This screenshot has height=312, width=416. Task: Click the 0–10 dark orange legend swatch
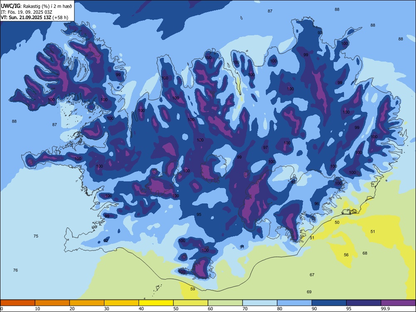click(x=17, y=303)
